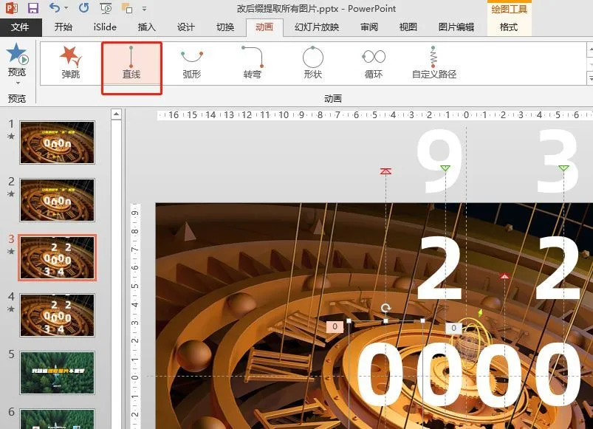Open the 切换 transitions tab
Image resolution: width=593 pixels, height=429 pixels.
point(225,27)
